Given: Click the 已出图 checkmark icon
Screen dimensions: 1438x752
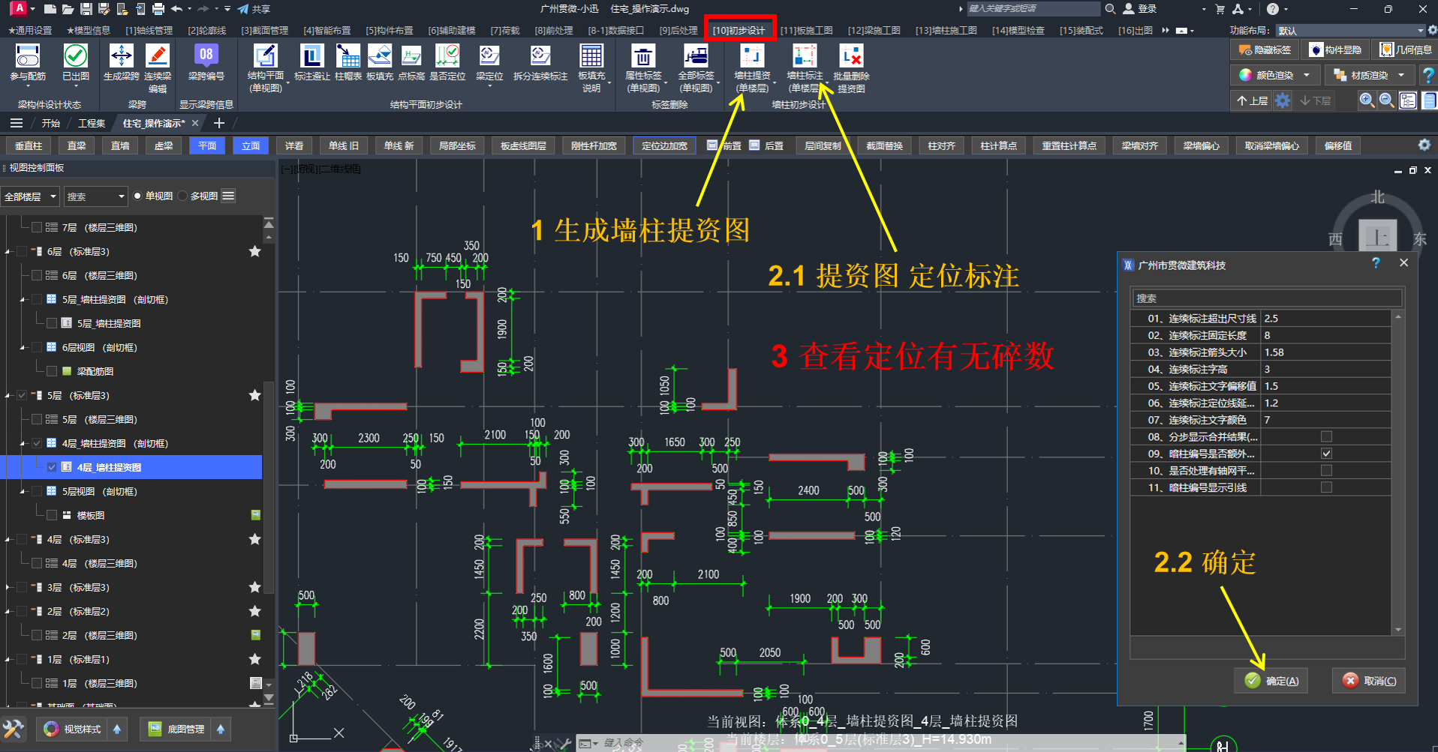Looking at the screenshot, I should pyautogui.click(x=75, y=56).
